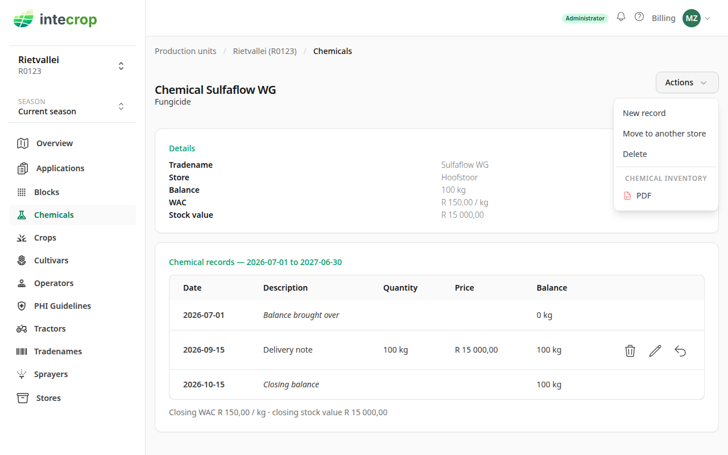
Task: Click the intecrop logo icon
Action: pos(23,19)
